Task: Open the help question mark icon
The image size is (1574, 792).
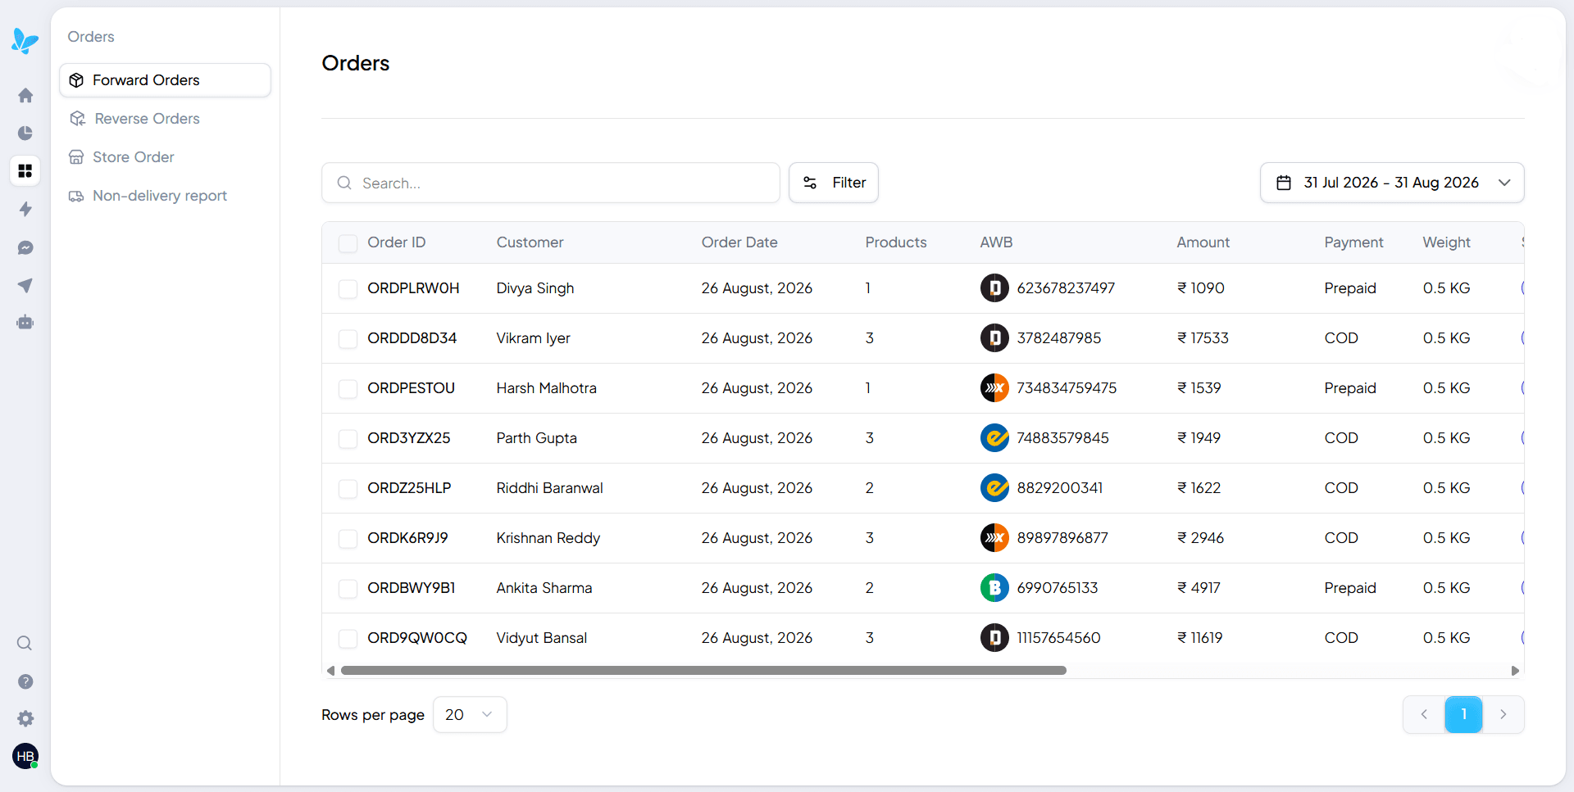Action: tap(25, 681)
